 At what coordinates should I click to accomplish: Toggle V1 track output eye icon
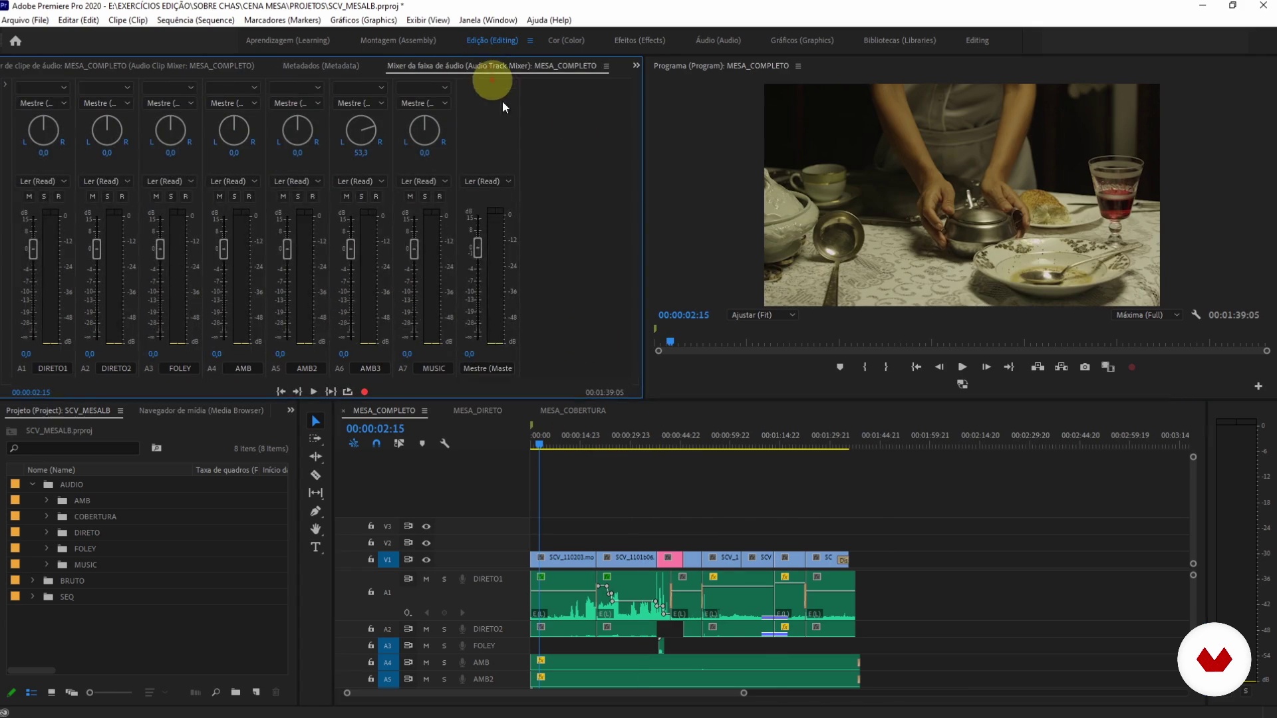(x=426, y=560)
